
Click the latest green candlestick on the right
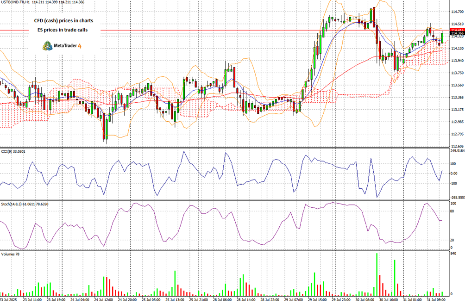[x=443, y=37]
